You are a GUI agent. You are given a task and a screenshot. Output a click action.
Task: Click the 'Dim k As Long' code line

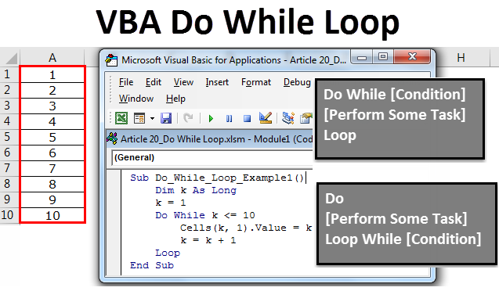(196, 190)
